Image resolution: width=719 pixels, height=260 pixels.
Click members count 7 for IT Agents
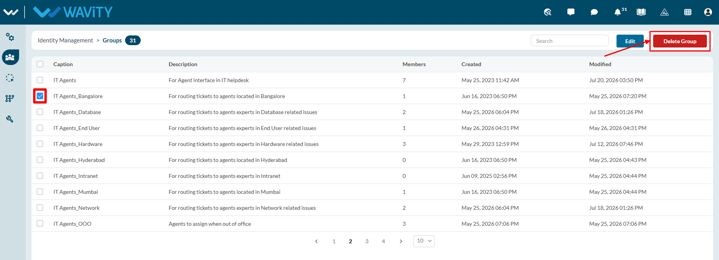[x=404, y=80]
